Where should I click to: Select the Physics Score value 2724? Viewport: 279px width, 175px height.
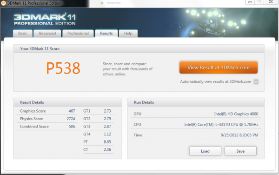71,119
